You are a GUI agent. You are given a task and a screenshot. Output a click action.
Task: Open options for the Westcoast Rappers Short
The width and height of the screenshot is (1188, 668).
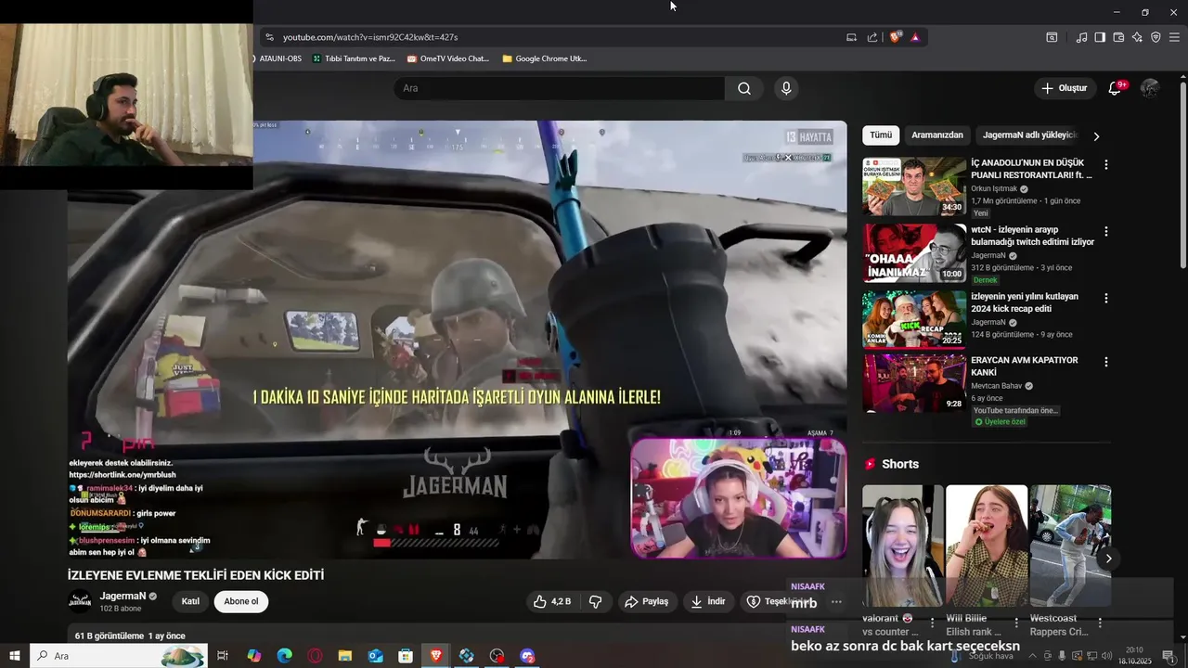pyautogui.click(x=1100, y=623)
